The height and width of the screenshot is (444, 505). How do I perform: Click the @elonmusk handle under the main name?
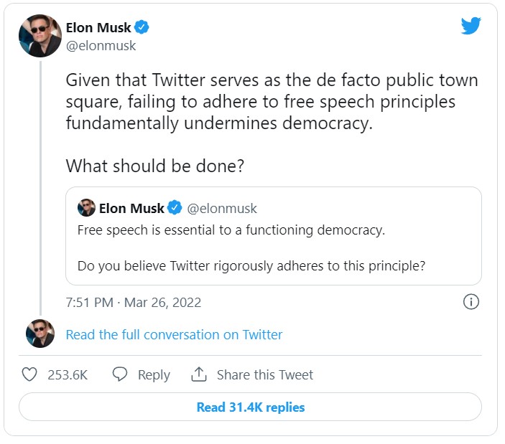click(x=101, y=46)
